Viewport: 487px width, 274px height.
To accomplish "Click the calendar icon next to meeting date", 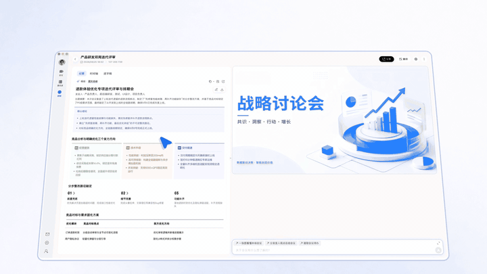I will pyautogui.click(x=82, y=62).
